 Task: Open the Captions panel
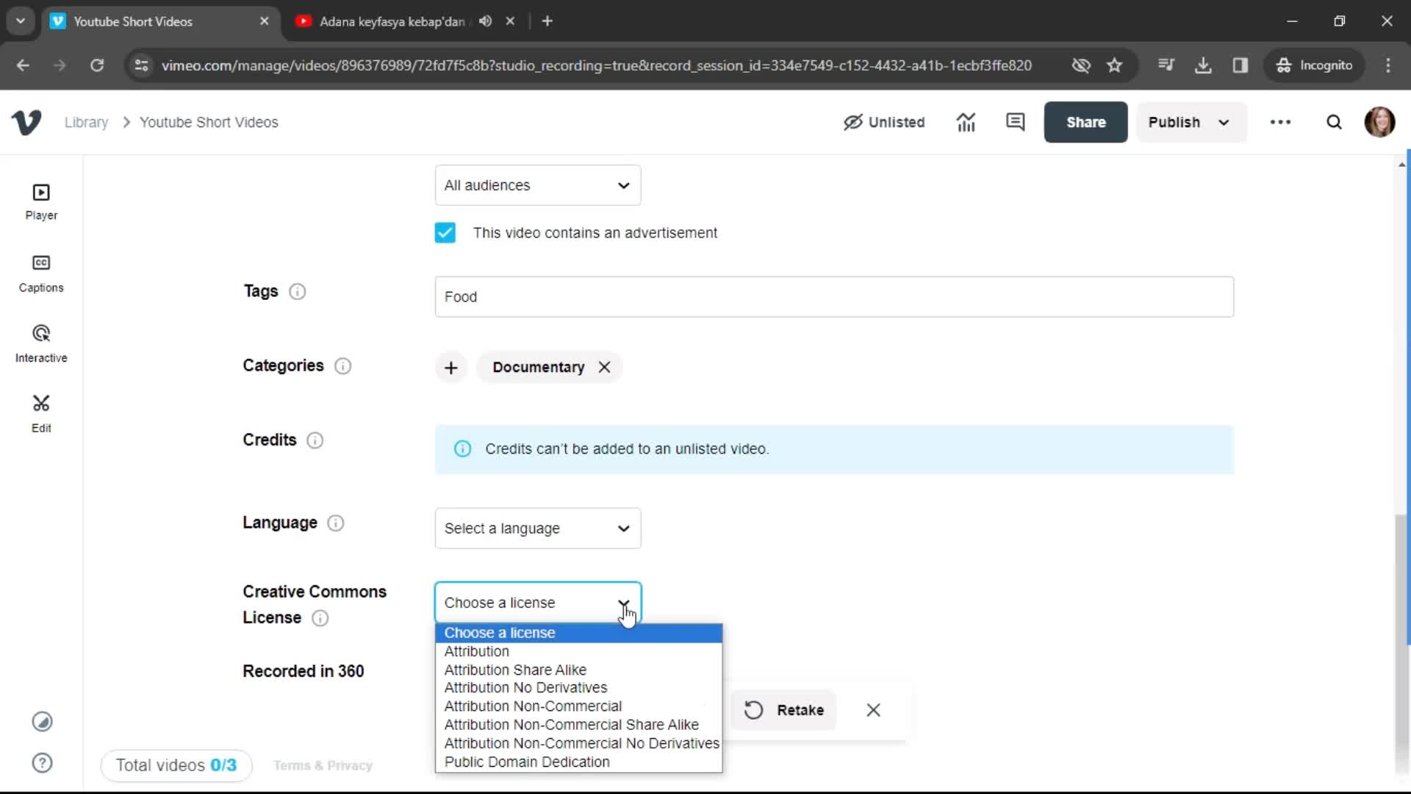click(x=40, y=274)
